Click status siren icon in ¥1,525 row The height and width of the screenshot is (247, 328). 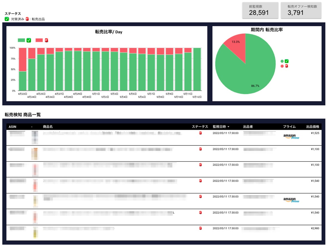[x=200, y=133]
